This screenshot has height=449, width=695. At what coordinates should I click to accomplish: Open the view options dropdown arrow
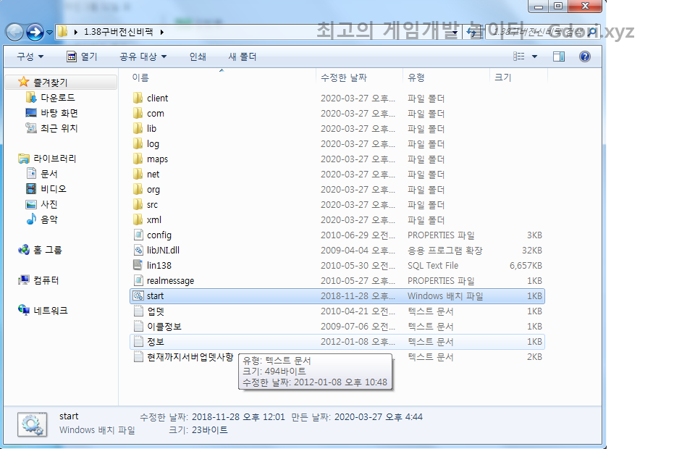click(x=534, y=56)
